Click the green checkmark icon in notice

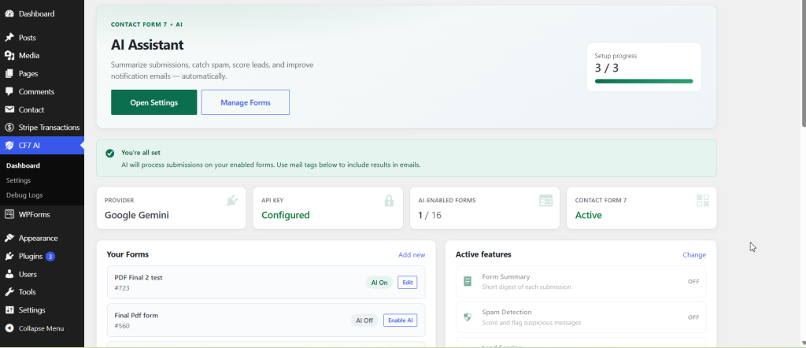pyautogui.click(x=109, y=154)
